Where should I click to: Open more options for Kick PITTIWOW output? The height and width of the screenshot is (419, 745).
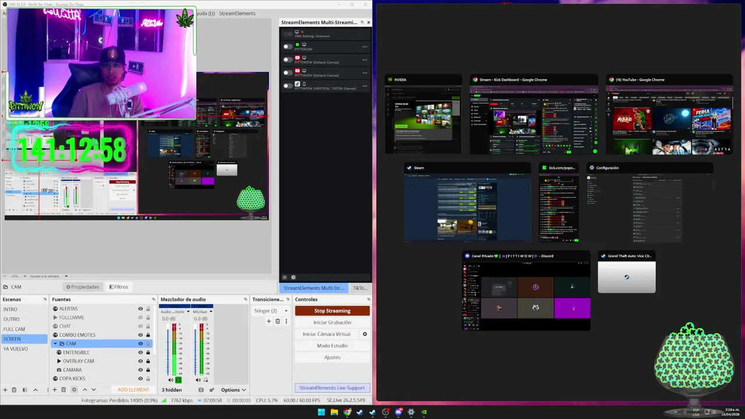tap(365, 47)
